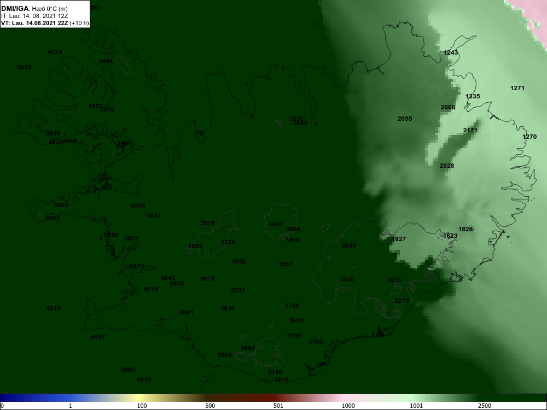Click the 'VT: Lau. 14.08.2021 22Z' valid time

point(34,24)
